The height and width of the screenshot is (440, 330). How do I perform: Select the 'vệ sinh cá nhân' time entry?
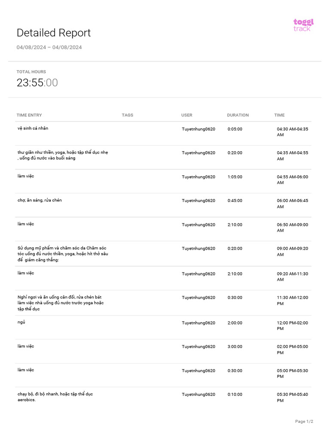tap(36, 128)
